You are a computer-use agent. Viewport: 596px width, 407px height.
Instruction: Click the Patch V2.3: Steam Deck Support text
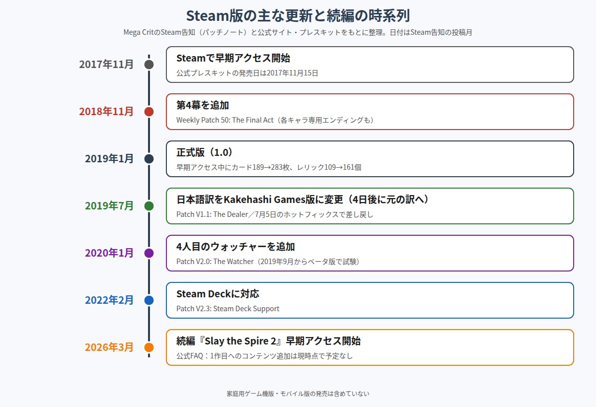(227, 309)
